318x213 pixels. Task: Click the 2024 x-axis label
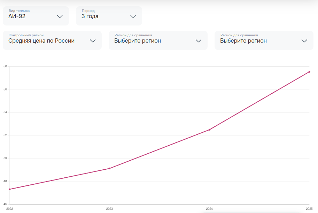click(209, 209)
